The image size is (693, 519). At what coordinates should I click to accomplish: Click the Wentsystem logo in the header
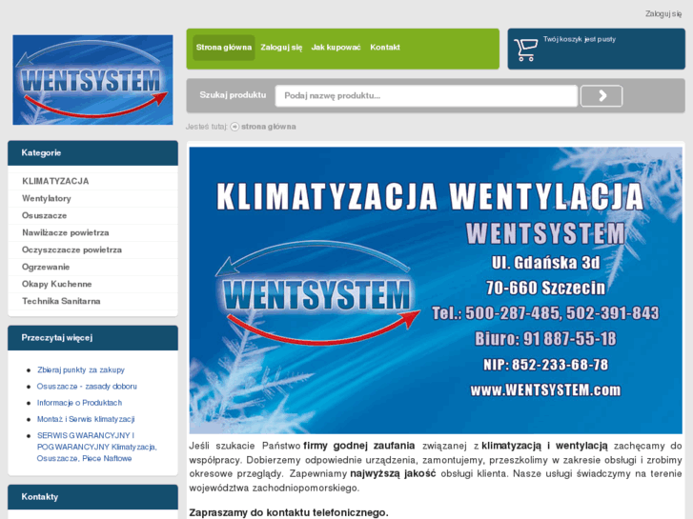(92, 80)
